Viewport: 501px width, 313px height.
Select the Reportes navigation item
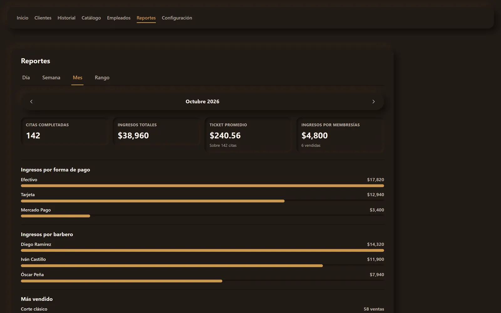coord(146,18)
